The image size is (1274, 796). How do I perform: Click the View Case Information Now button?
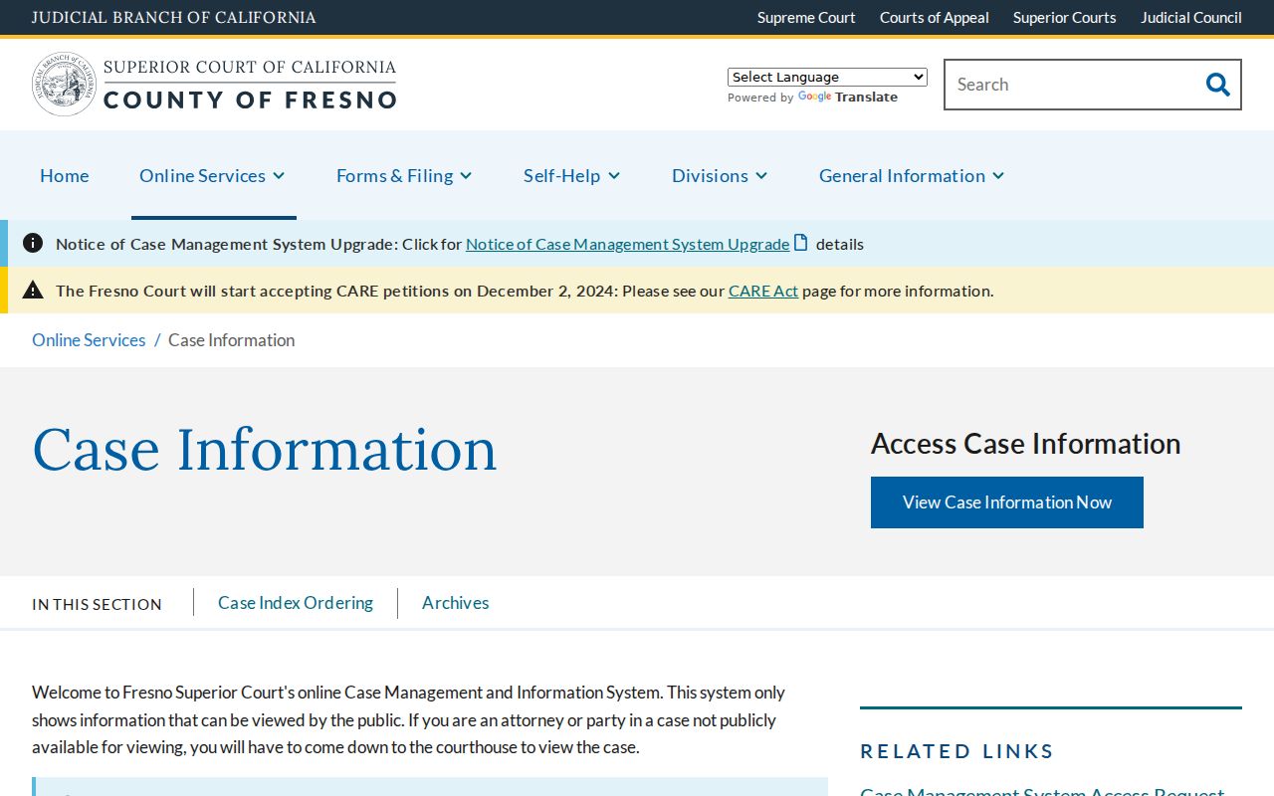[1007, 502]
